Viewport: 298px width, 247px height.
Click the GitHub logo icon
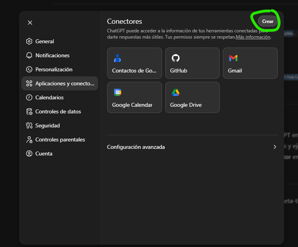[x=176, y=58]
